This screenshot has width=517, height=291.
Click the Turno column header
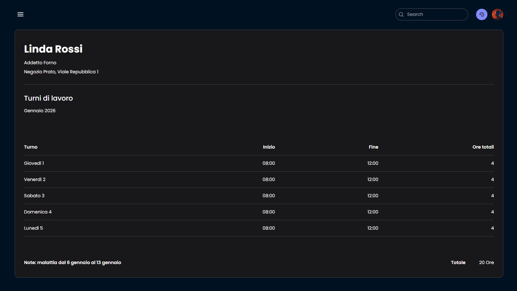[31, 147]
